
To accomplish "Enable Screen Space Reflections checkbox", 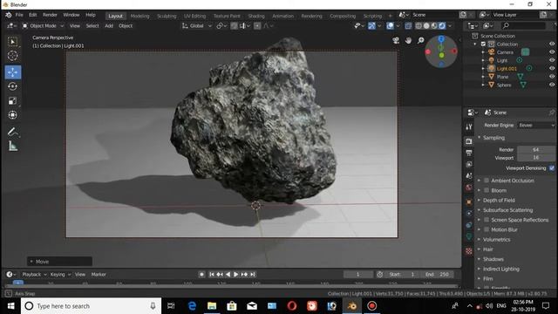I will 487,220.
